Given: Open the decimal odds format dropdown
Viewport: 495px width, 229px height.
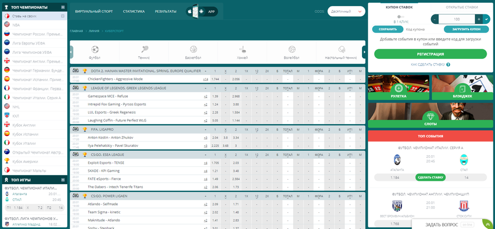Looking at the screenshot, I should pos(346,11).
